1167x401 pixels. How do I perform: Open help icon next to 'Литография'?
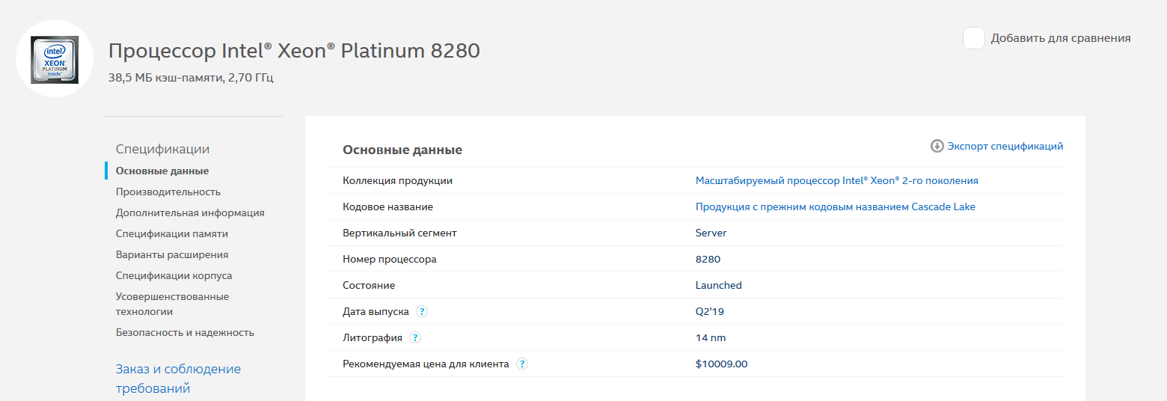(415, 337)
